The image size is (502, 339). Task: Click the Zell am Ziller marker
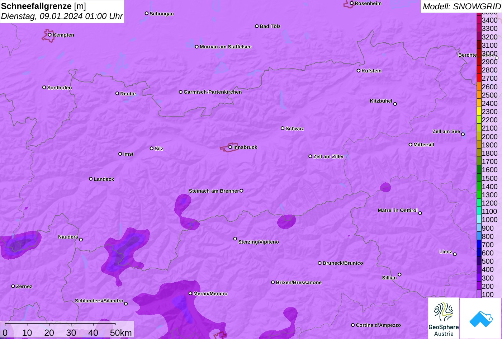(311, 156)
